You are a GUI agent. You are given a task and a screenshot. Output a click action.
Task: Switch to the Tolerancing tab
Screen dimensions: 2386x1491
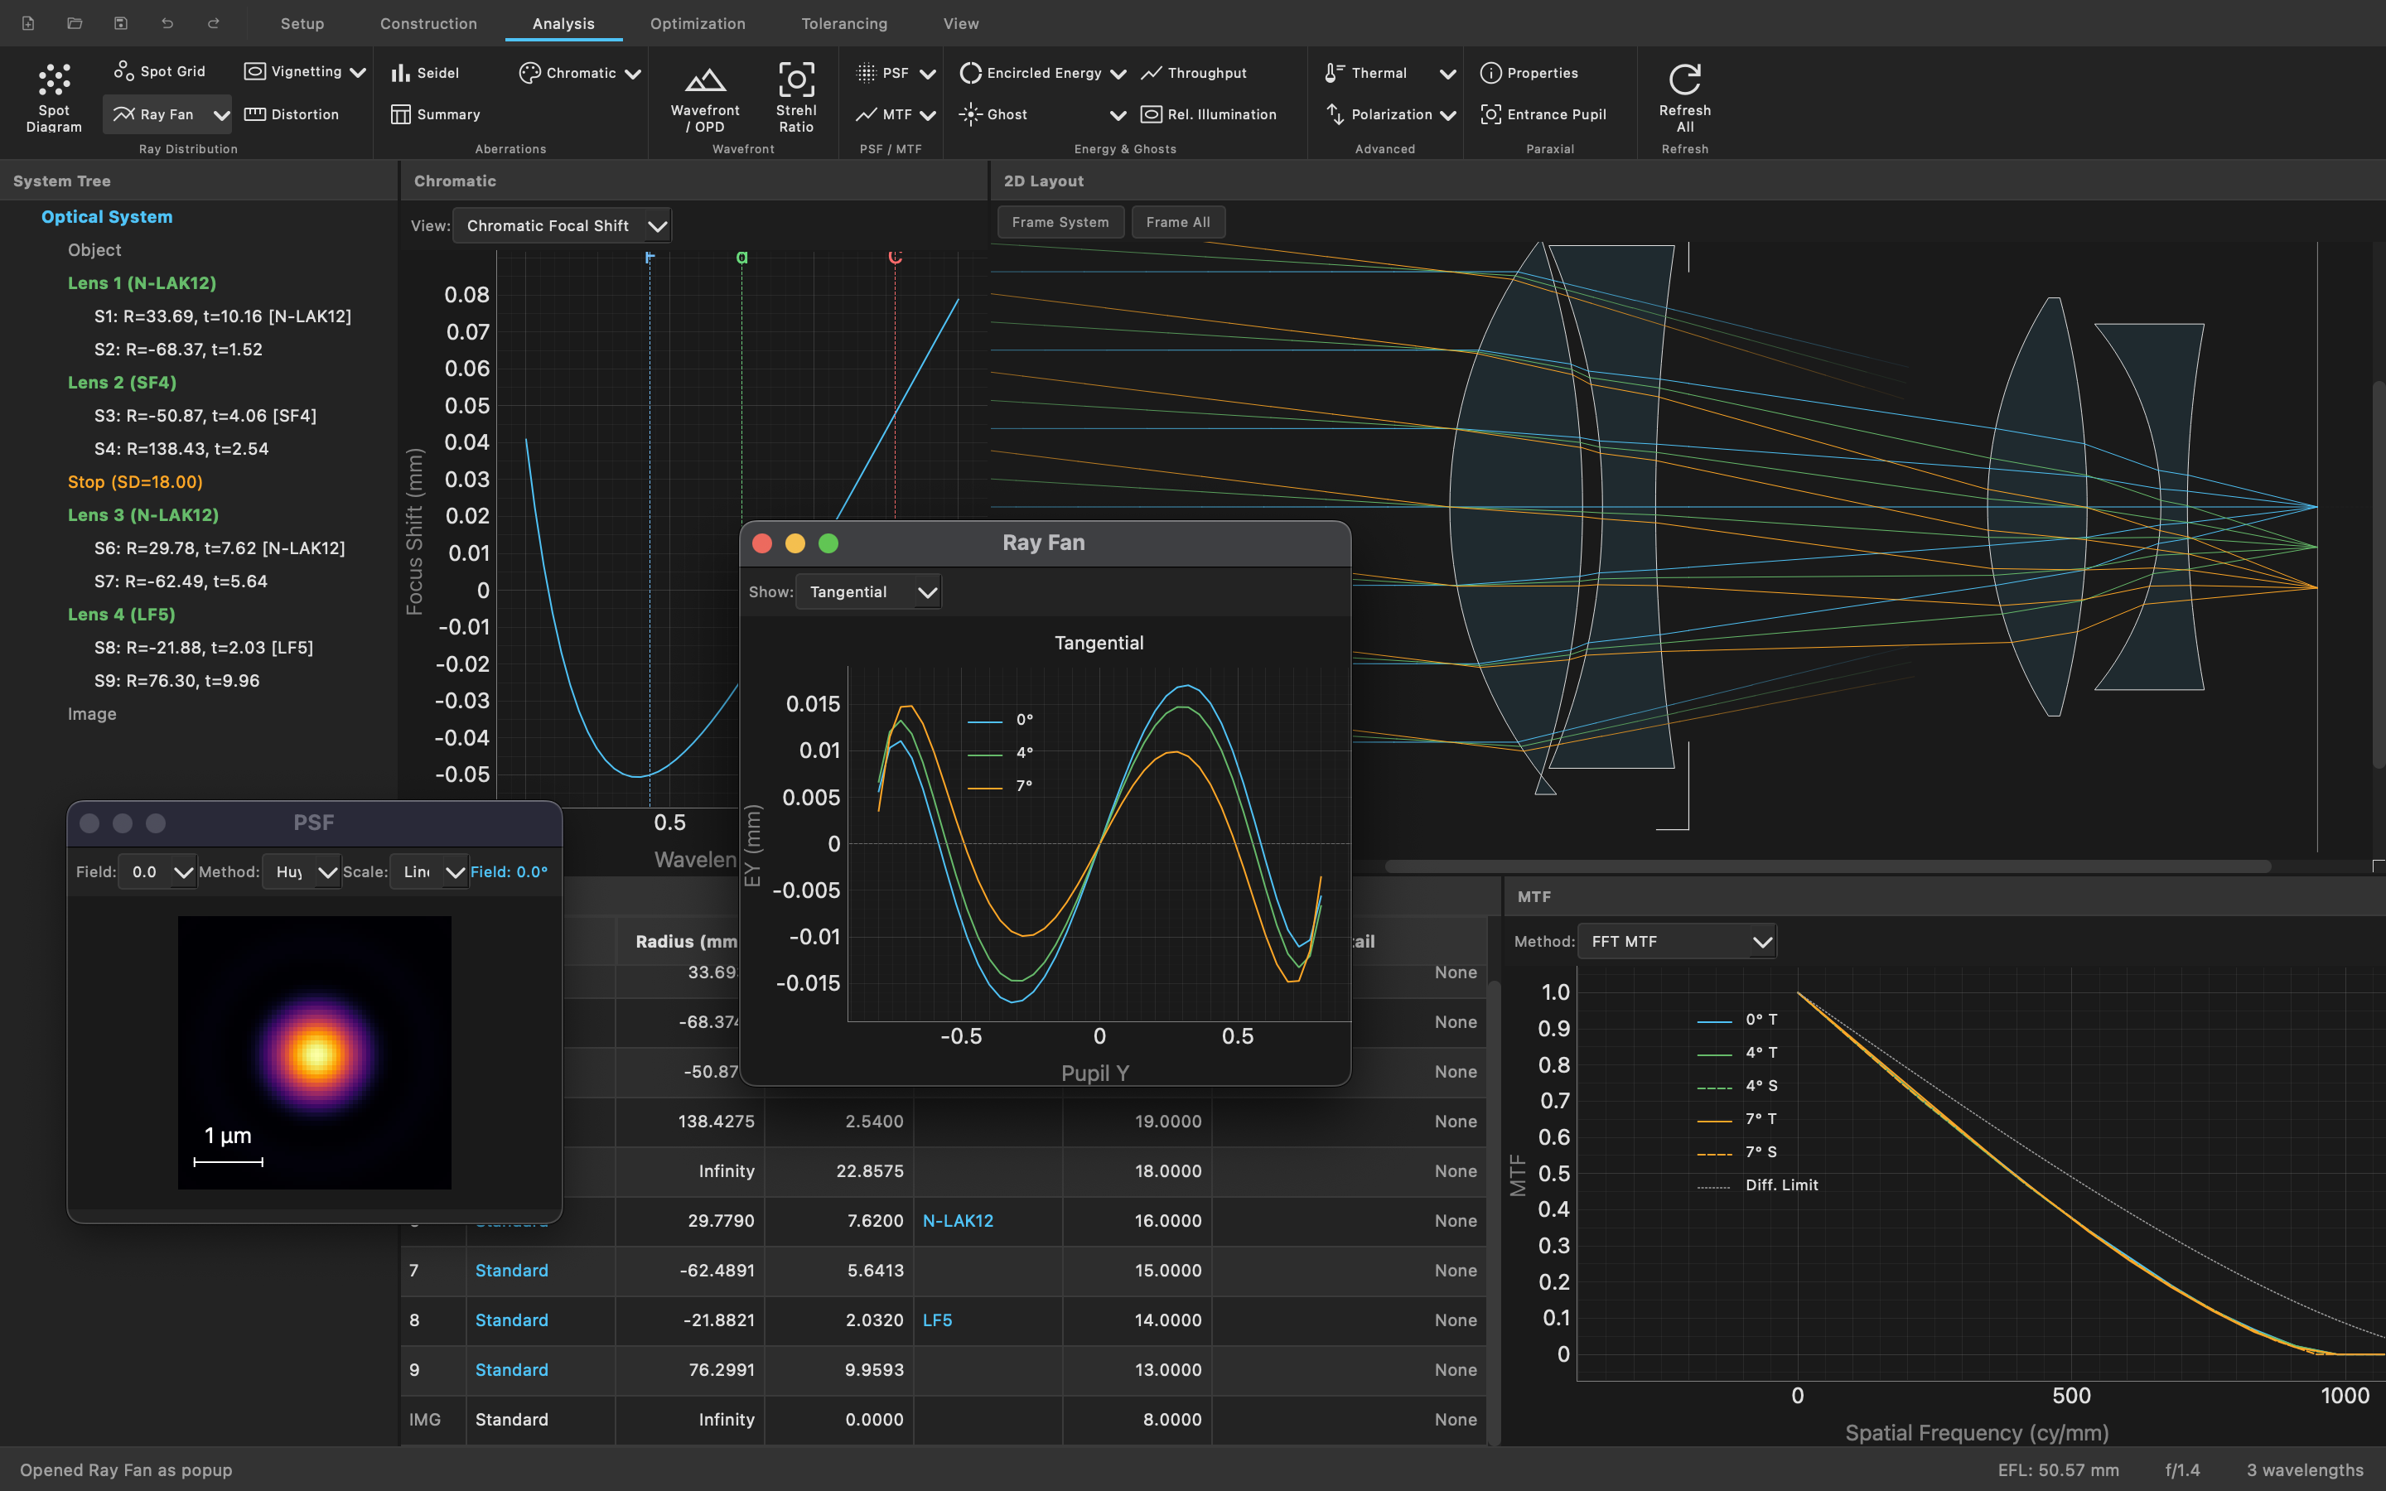point(843,22)
